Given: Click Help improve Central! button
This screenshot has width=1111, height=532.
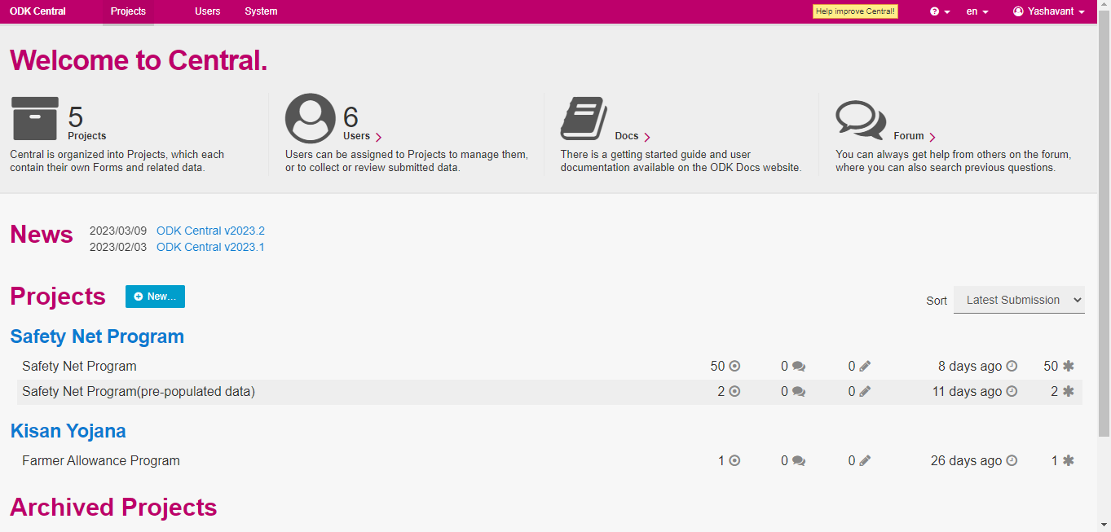Looking at the screenshot, I should click(855, 11).
